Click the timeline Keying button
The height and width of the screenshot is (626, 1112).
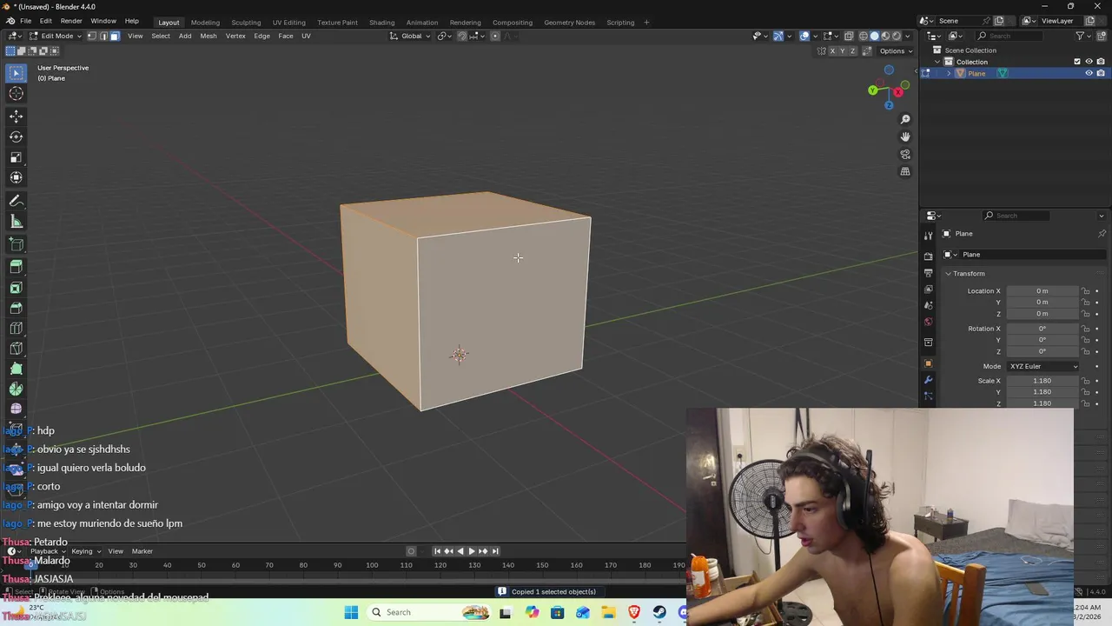(x=84, y=551)
